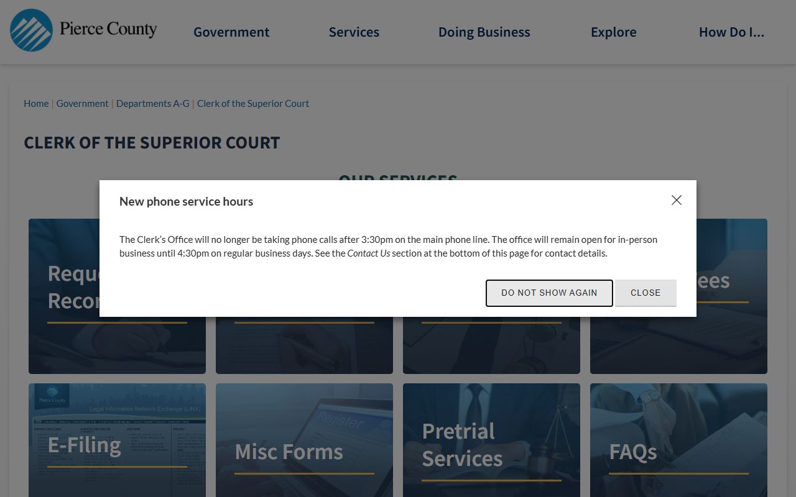796x497 pixels.
Task: Open the How Do I... menu
Action: (x=731, y=32)
